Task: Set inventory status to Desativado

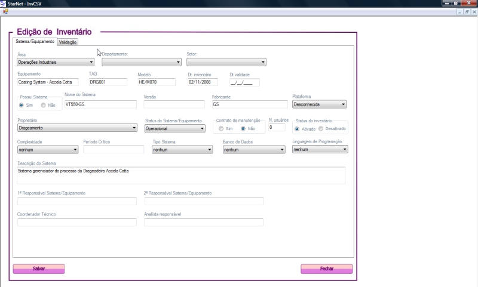Action: [x=321, y=128]
